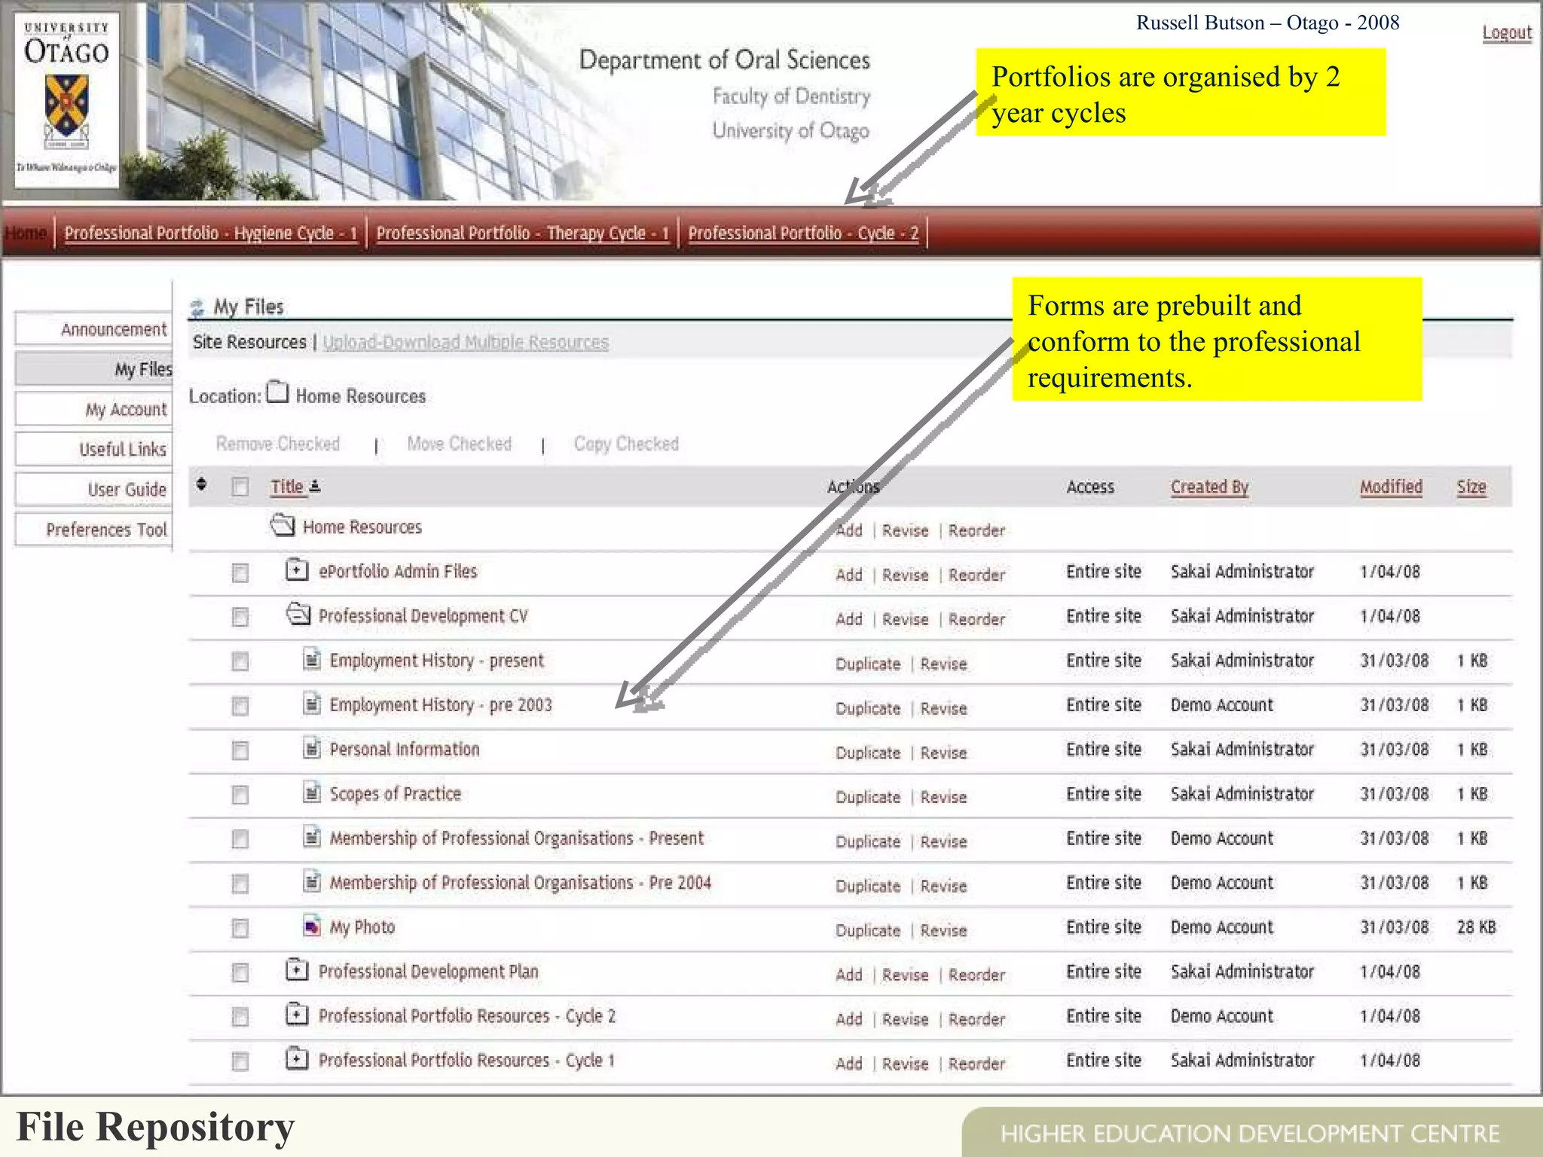Check the My Photo checkbox
1543x1157 pixels.
(x=240, y=929)
